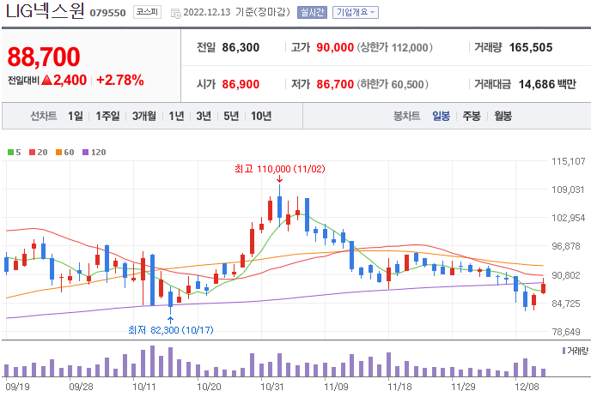Screen dimensions: 591x397
Task: Click the 거래량 volume legend swatch
Action: 564,351
